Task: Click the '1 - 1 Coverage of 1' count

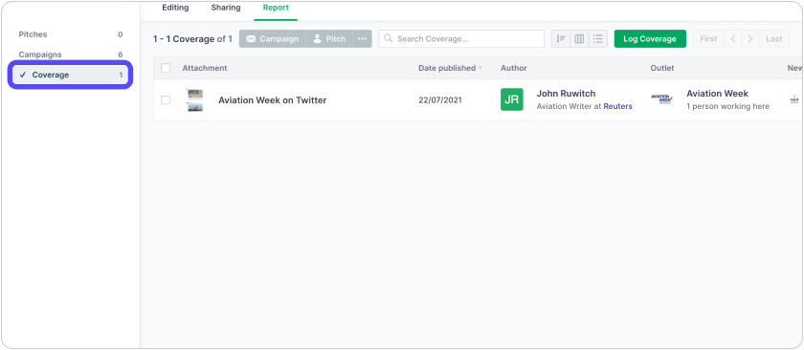Action: tap(192, 39)
